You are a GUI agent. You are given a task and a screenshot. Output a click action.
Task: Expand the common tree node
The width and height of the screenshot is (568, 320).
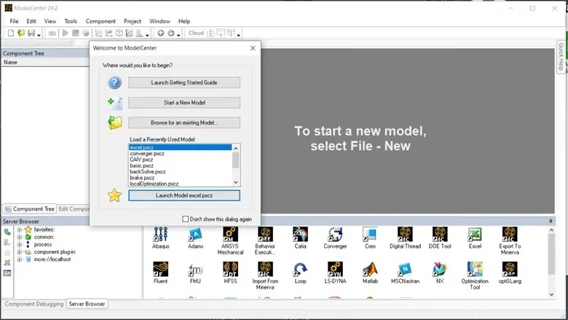[x=20, y=237]
